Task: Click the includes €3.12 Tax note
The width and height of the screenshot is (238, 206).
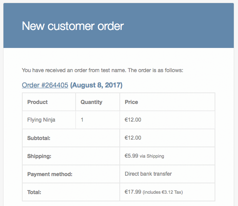Action: pyautogui.click(x=163, y=192)
